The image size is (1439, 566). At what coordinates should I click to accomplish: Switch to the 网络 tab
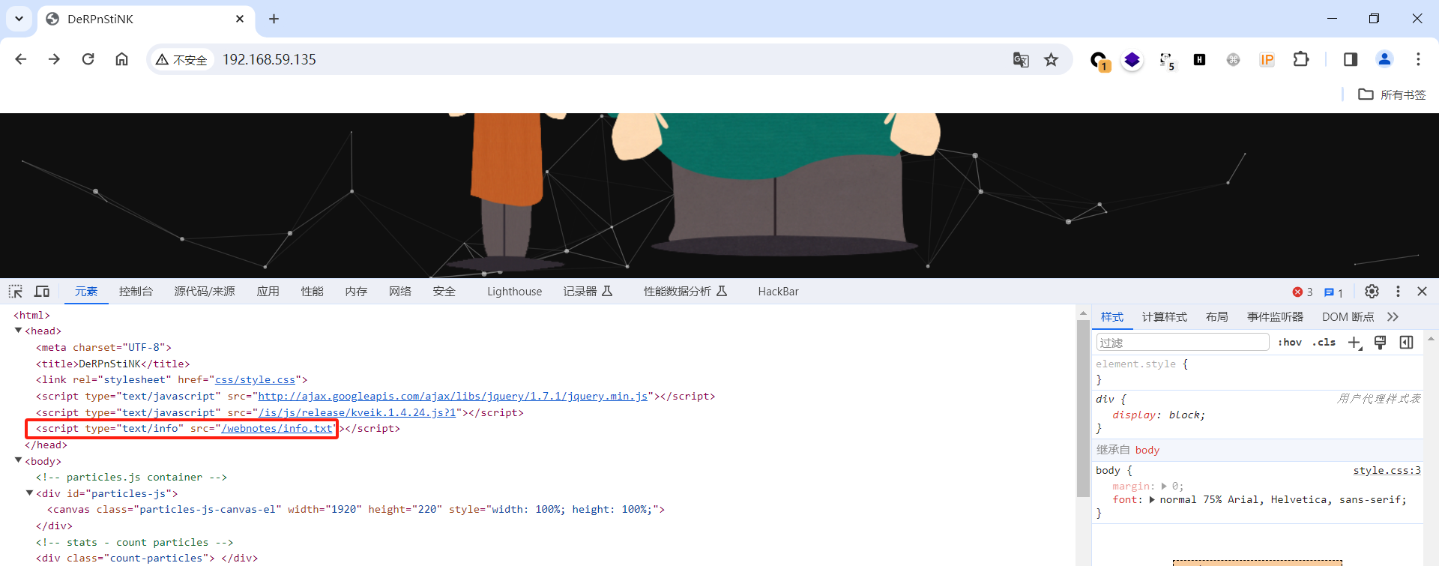coord(400,292)
